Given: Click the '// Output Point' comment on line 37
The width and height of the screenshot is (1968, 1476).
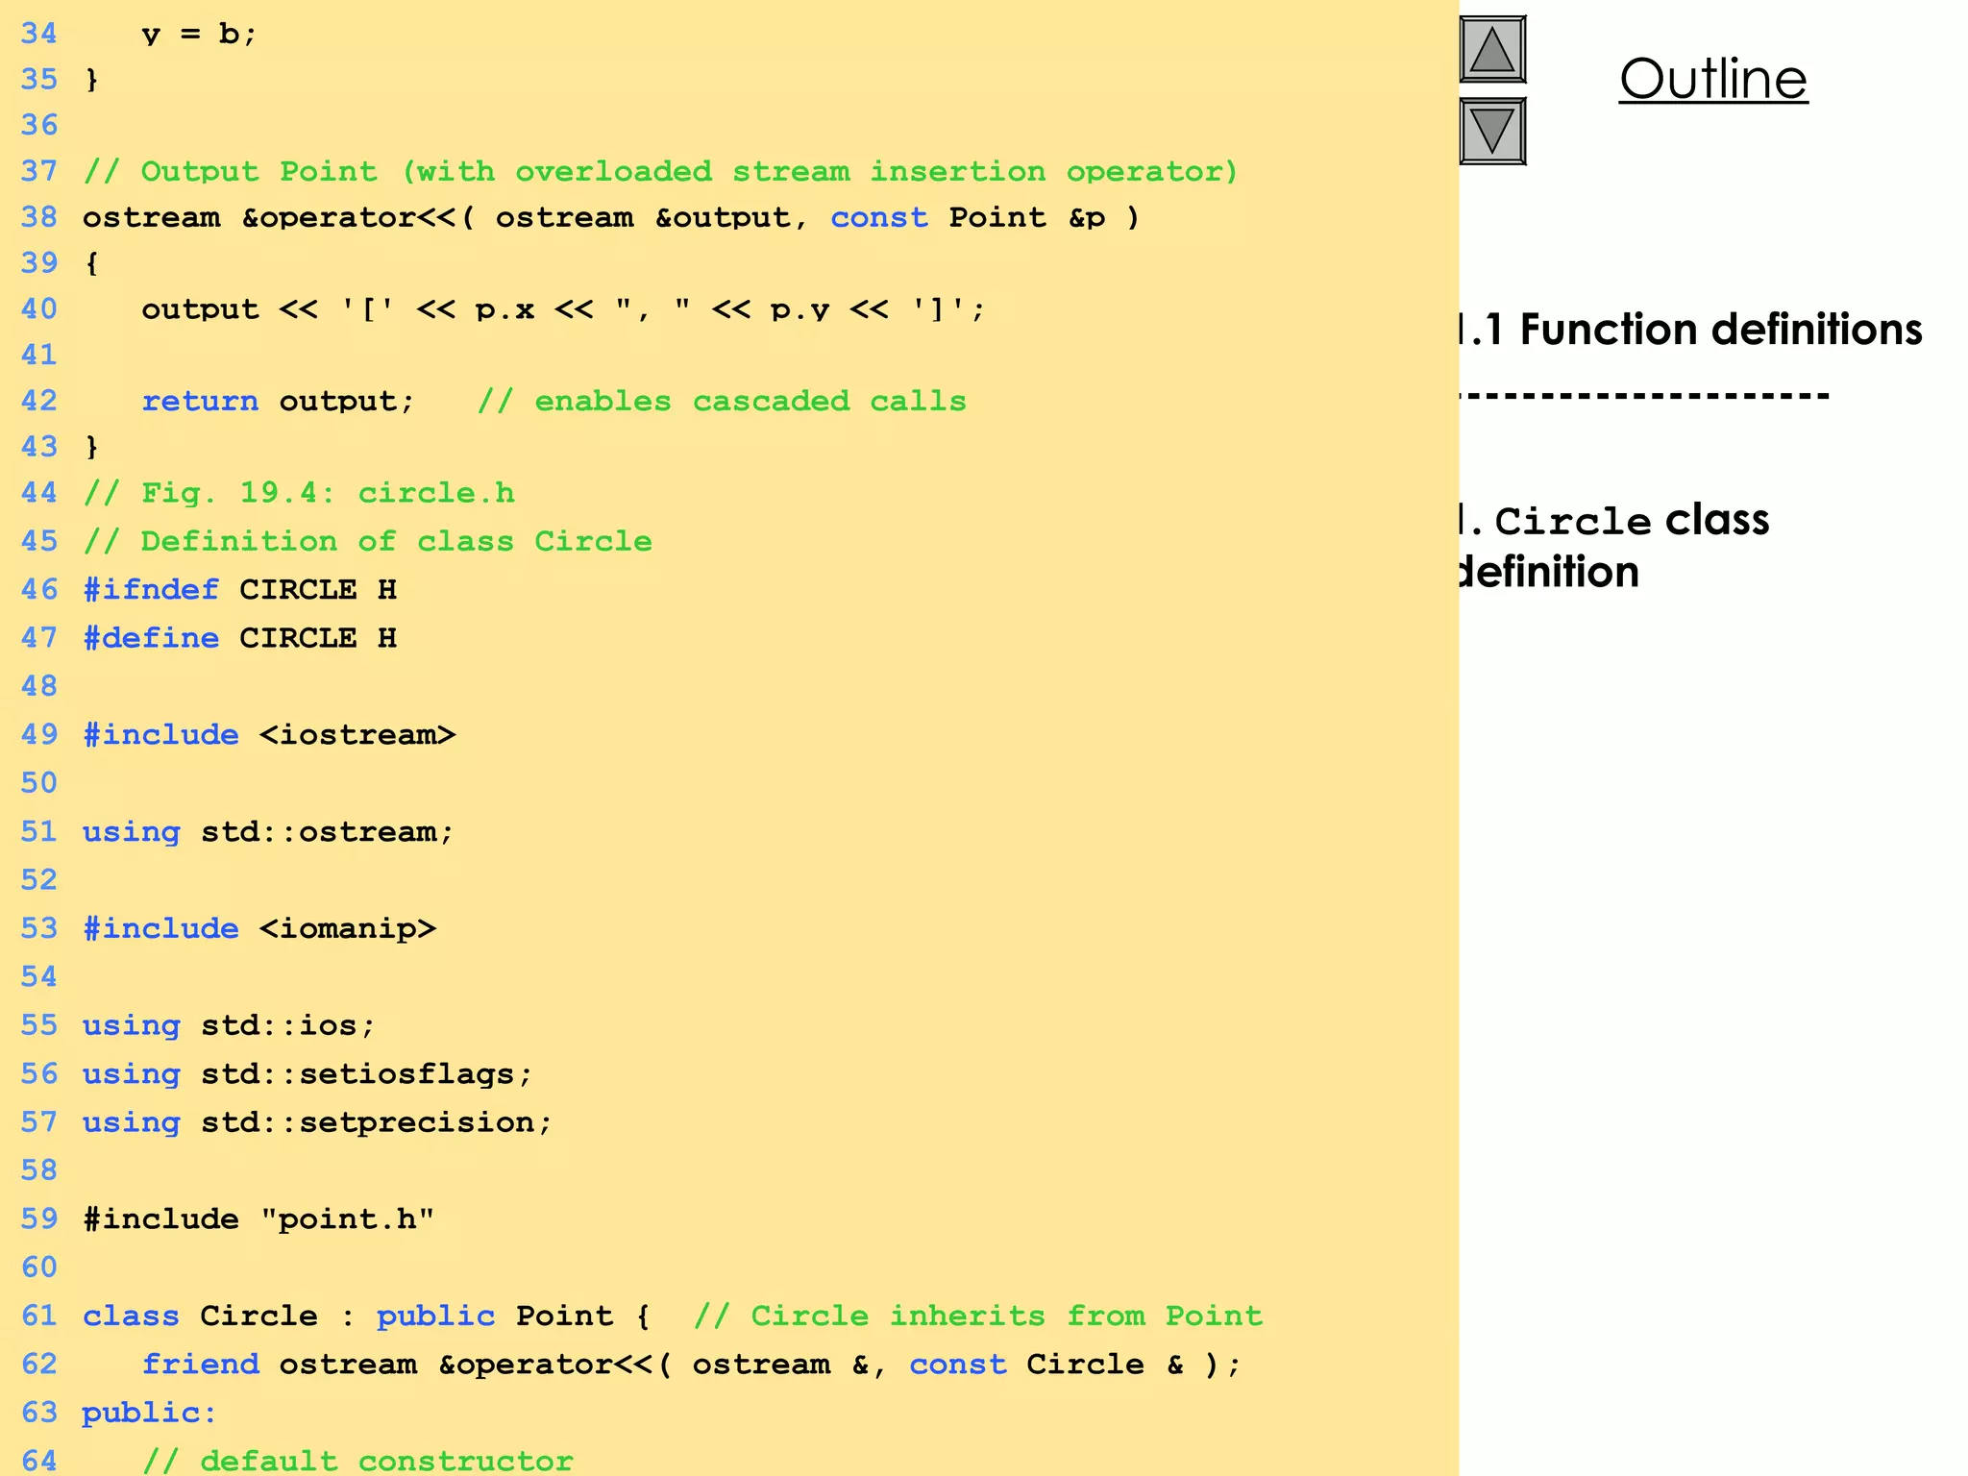Looking at the screenshot, I should click(x=661, y=171).
